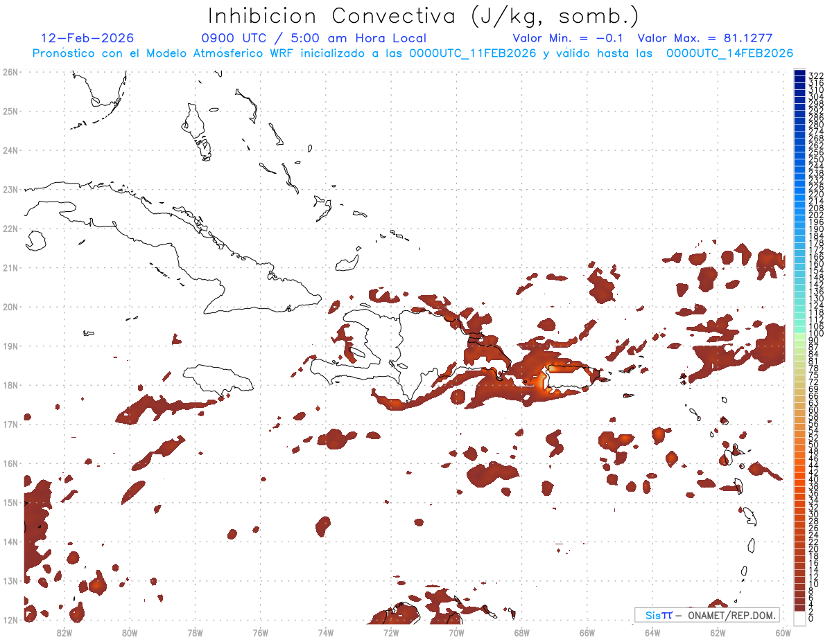832x642 pixels.
Task: Click longitude label '74W'
Action: [325, 632]
